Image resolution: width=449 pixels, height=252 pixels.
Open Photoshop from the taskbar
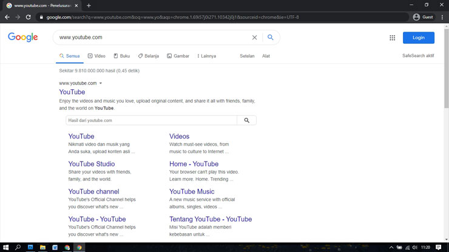(x=30, y=247)
